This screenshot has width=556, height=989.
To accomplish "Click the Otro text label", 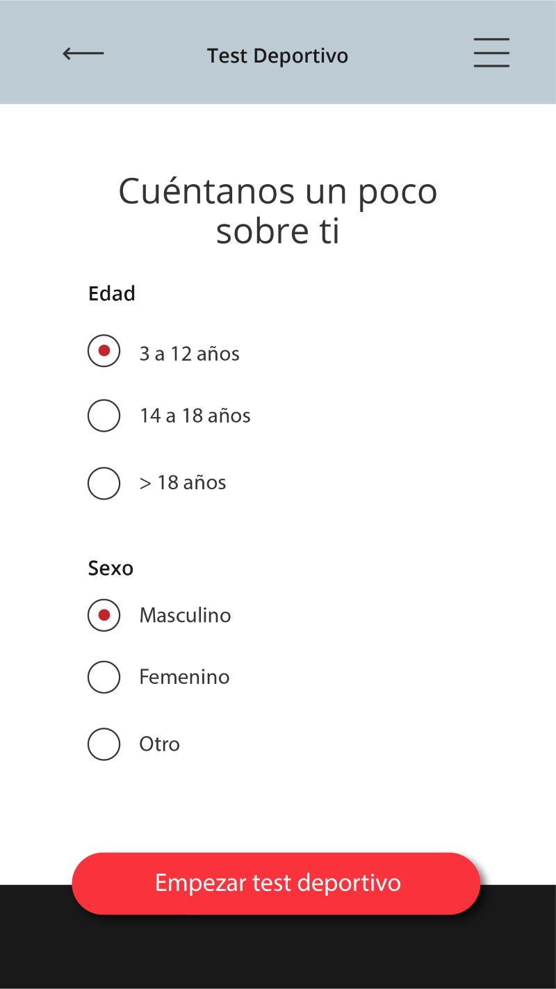I will (159, 744).
